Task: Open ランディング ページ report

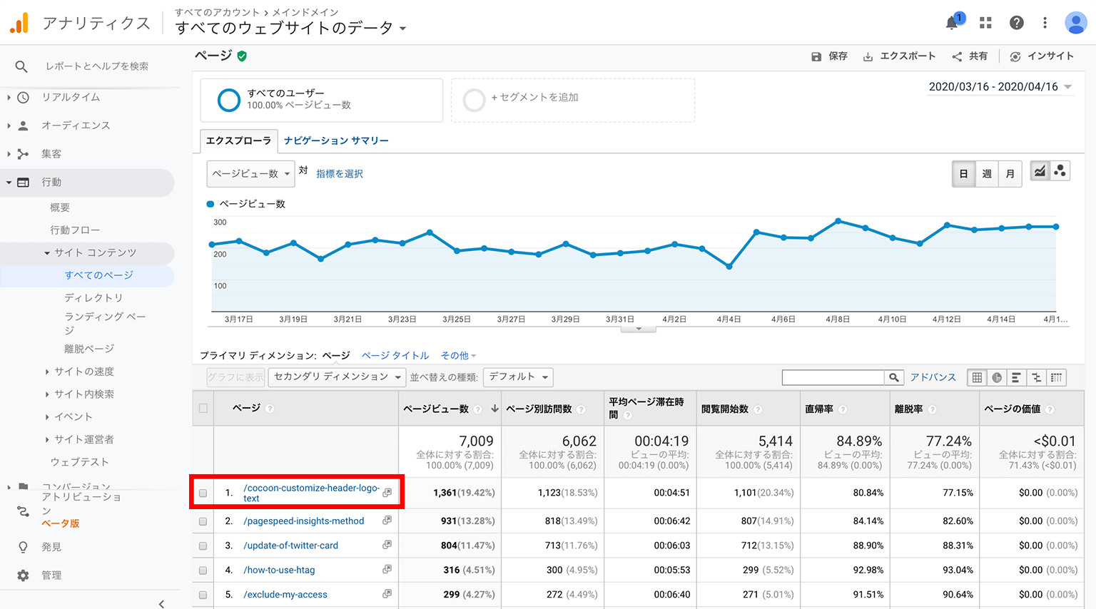Action: [105, 322]
